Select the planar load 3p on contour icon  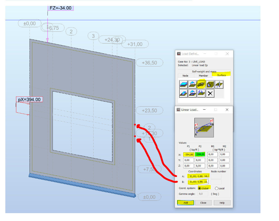tap(192, 93)
